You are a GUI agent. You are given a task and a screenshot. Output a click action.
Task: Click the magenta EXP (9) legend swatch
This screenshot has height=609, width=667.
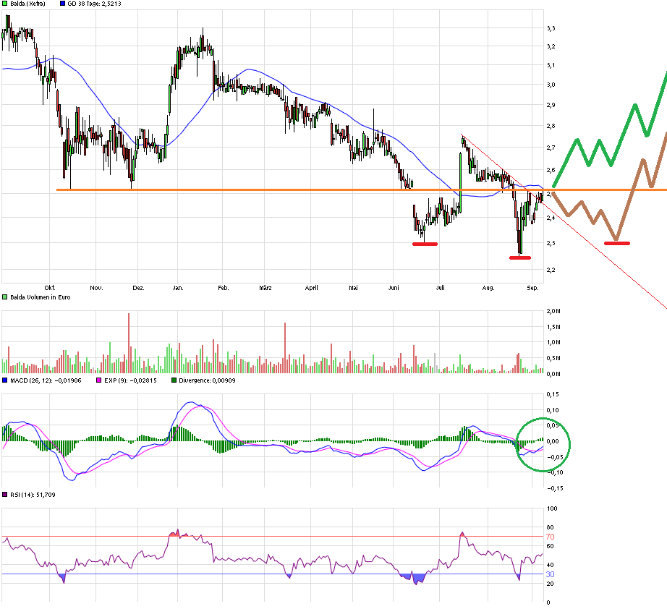(99, 380)
